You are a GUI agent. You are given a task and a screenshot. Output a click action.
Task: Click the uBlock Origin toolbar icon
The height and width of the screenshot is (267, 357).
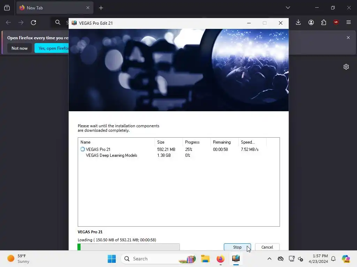(336, 22)
